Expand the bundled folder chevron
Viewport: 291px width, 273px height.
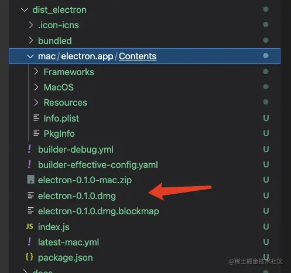[30, 41]
